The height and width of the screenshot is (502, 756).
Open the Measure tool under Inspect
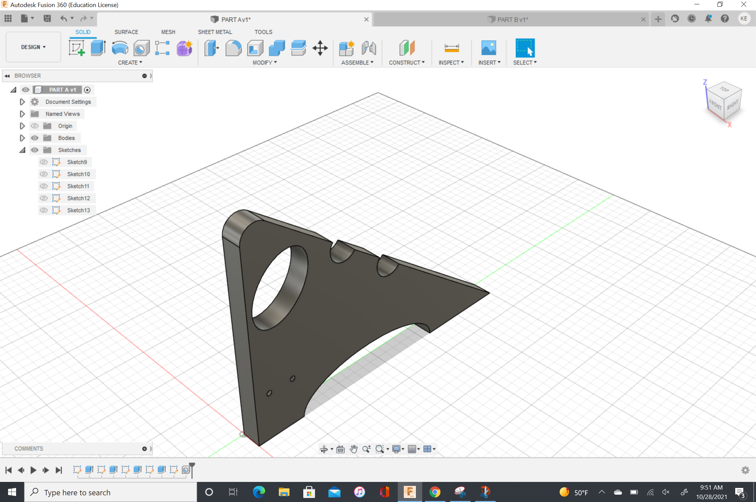(451, 48)
